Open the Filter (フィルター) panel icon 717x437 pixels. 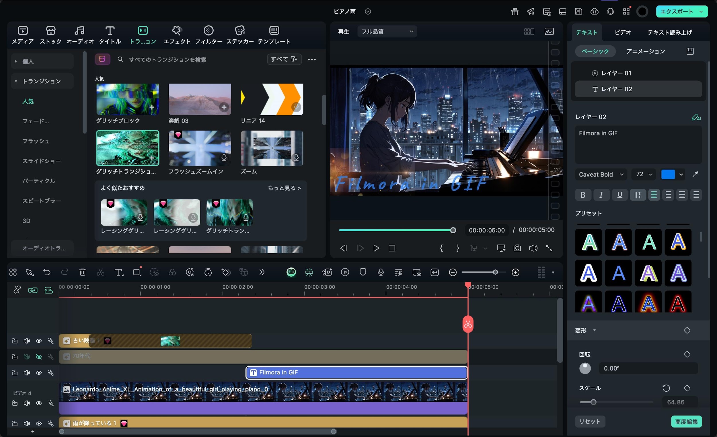coord(208,31)
